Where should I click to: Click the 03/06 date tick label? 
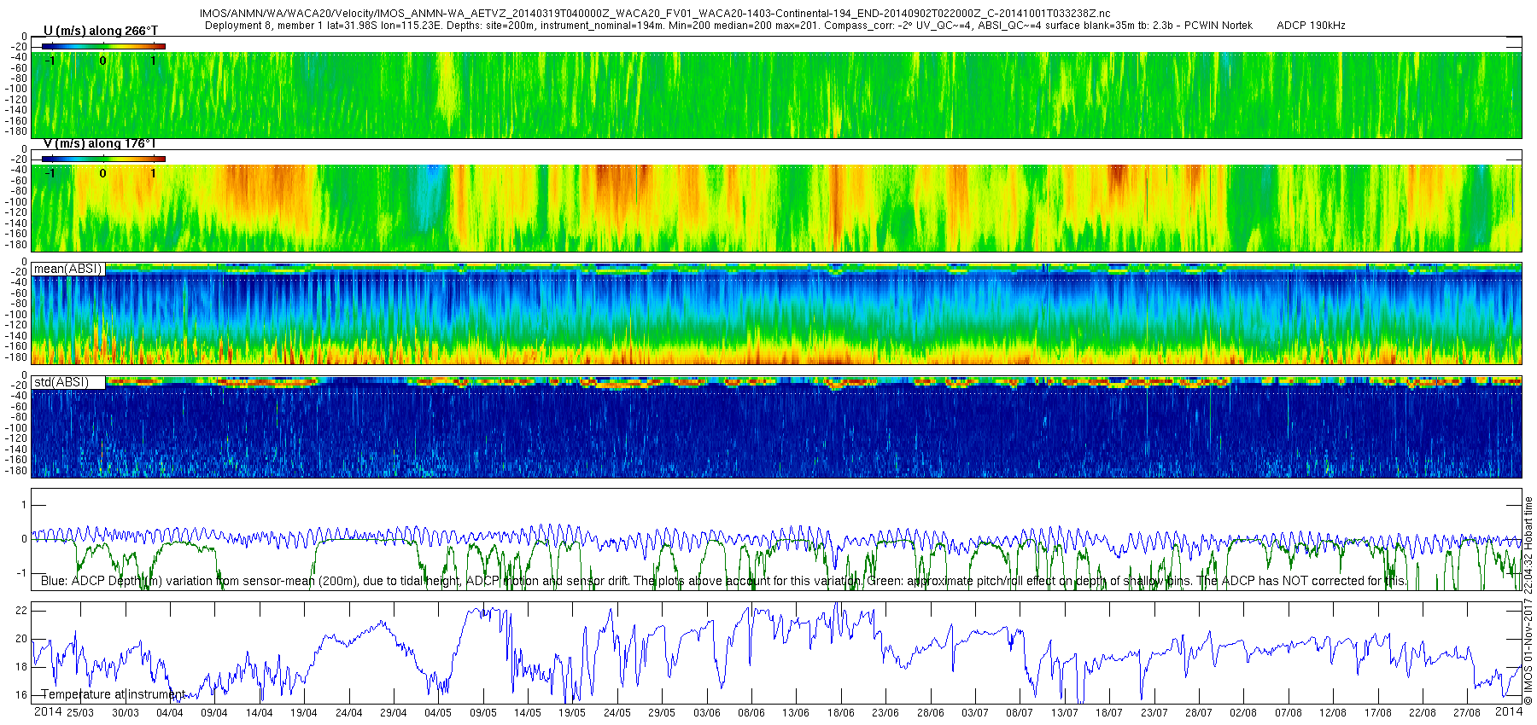pos(707,713)
